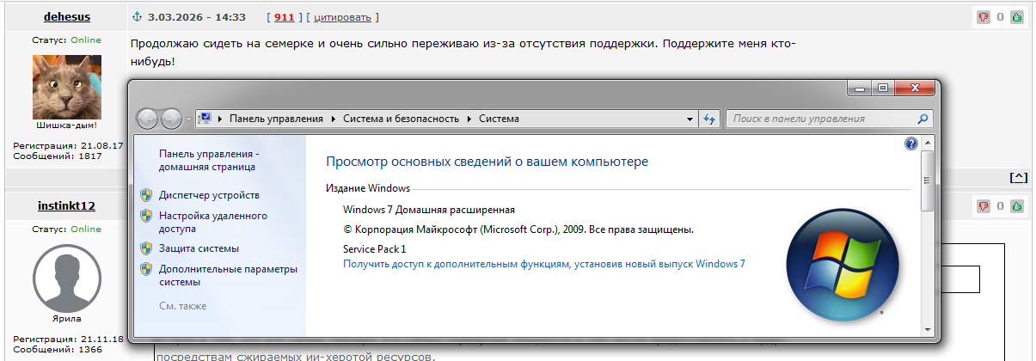Open Help via the blue question mark icon
Viewport: 1036px width, 361px height.
pyautogui.click(x=912, y=144)
